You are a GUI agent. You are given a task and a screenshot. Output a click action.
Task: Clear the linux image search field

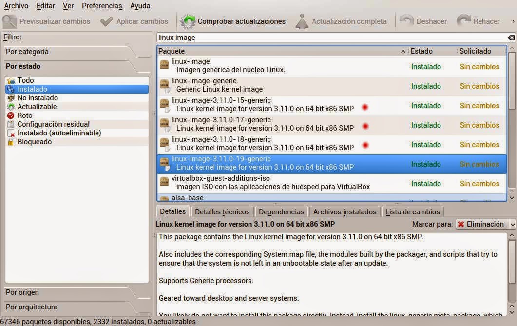pyautogui.click(x=511, y=38)
